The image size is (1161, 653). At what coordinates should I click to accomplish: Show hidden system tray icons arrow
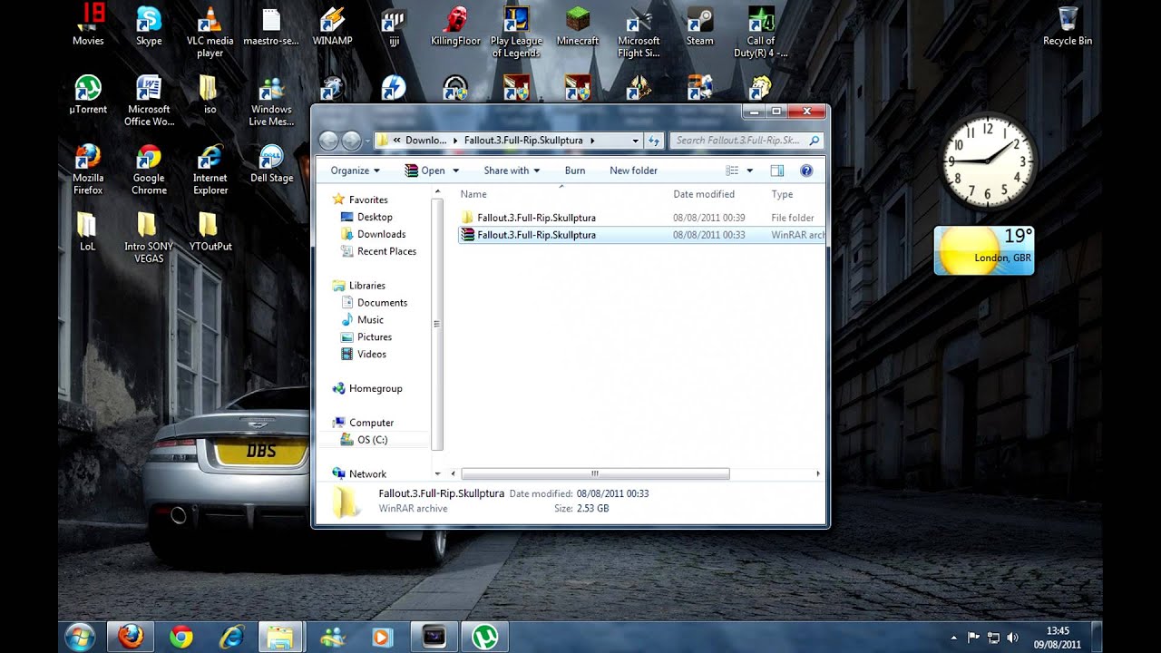953,638
